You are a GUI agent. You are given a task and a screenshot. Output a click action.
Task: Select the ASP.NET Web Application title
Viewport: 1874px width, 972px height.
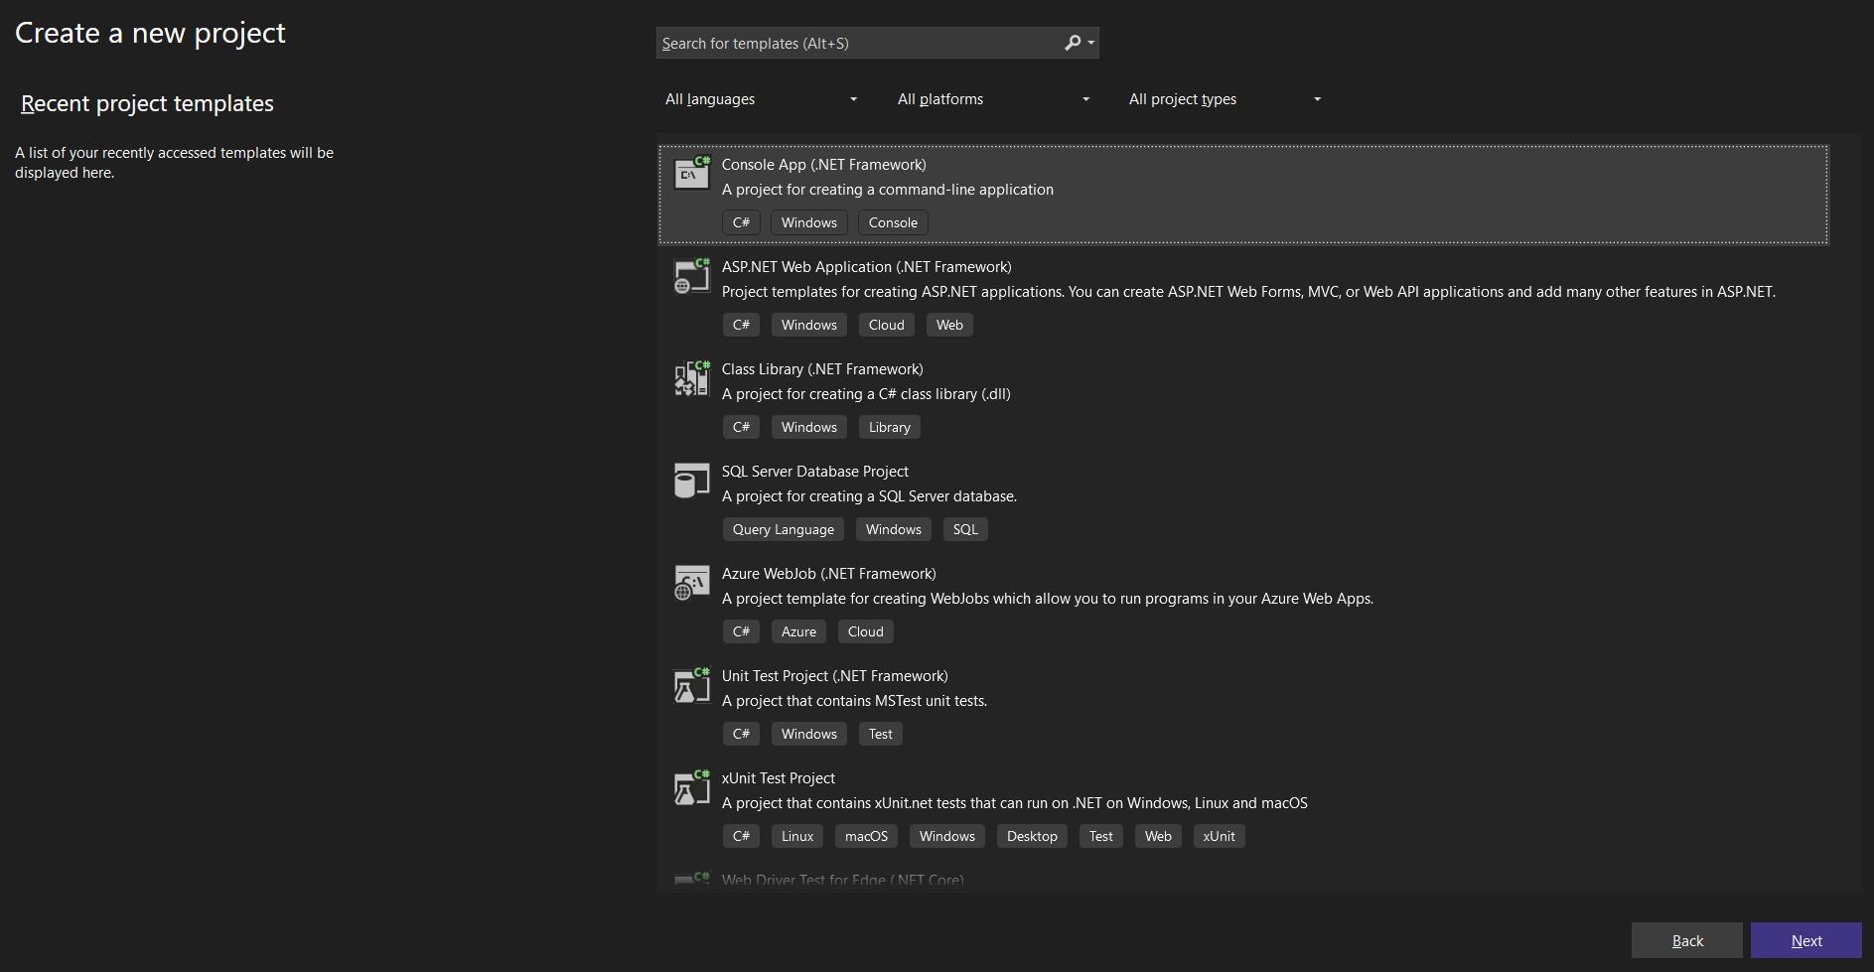pyautogui.click(x=866, y=267)
